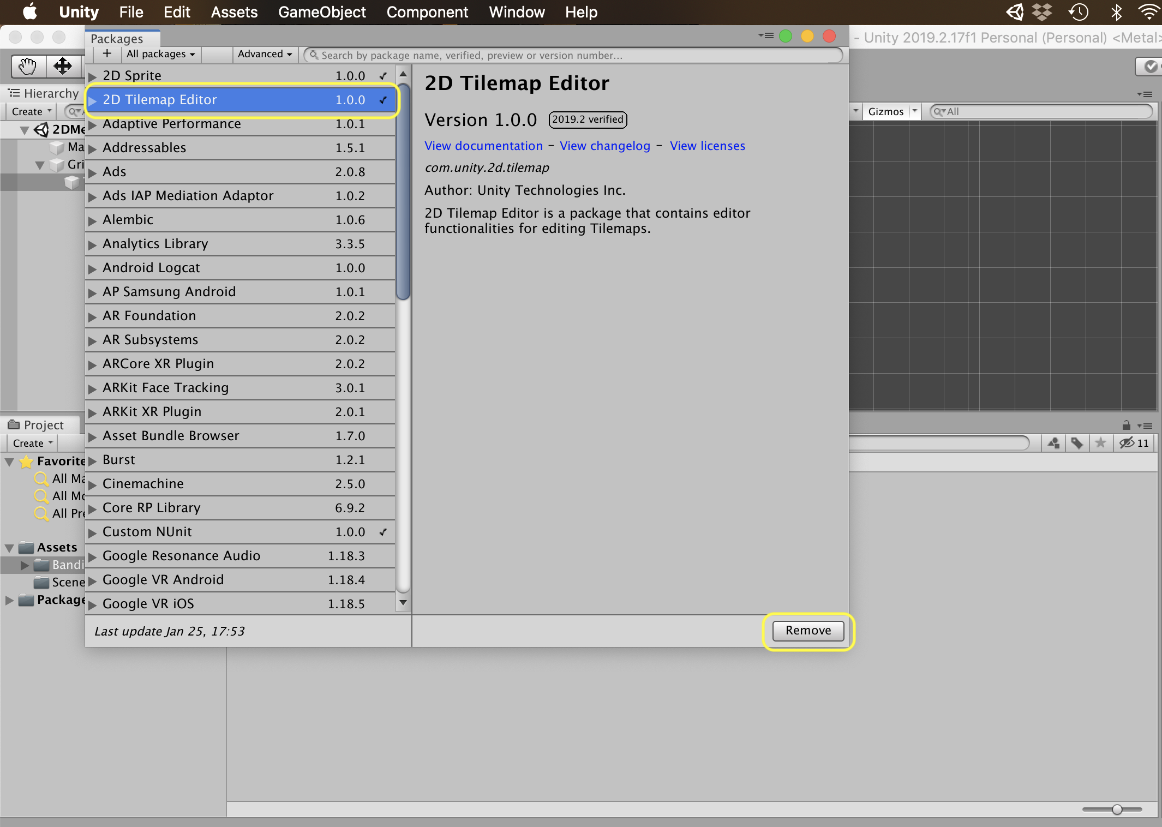Image resolution: width=1162 pixels, height=827 pixels.
Task: Click the search by label tag icon
Action: pos(1077,443)
